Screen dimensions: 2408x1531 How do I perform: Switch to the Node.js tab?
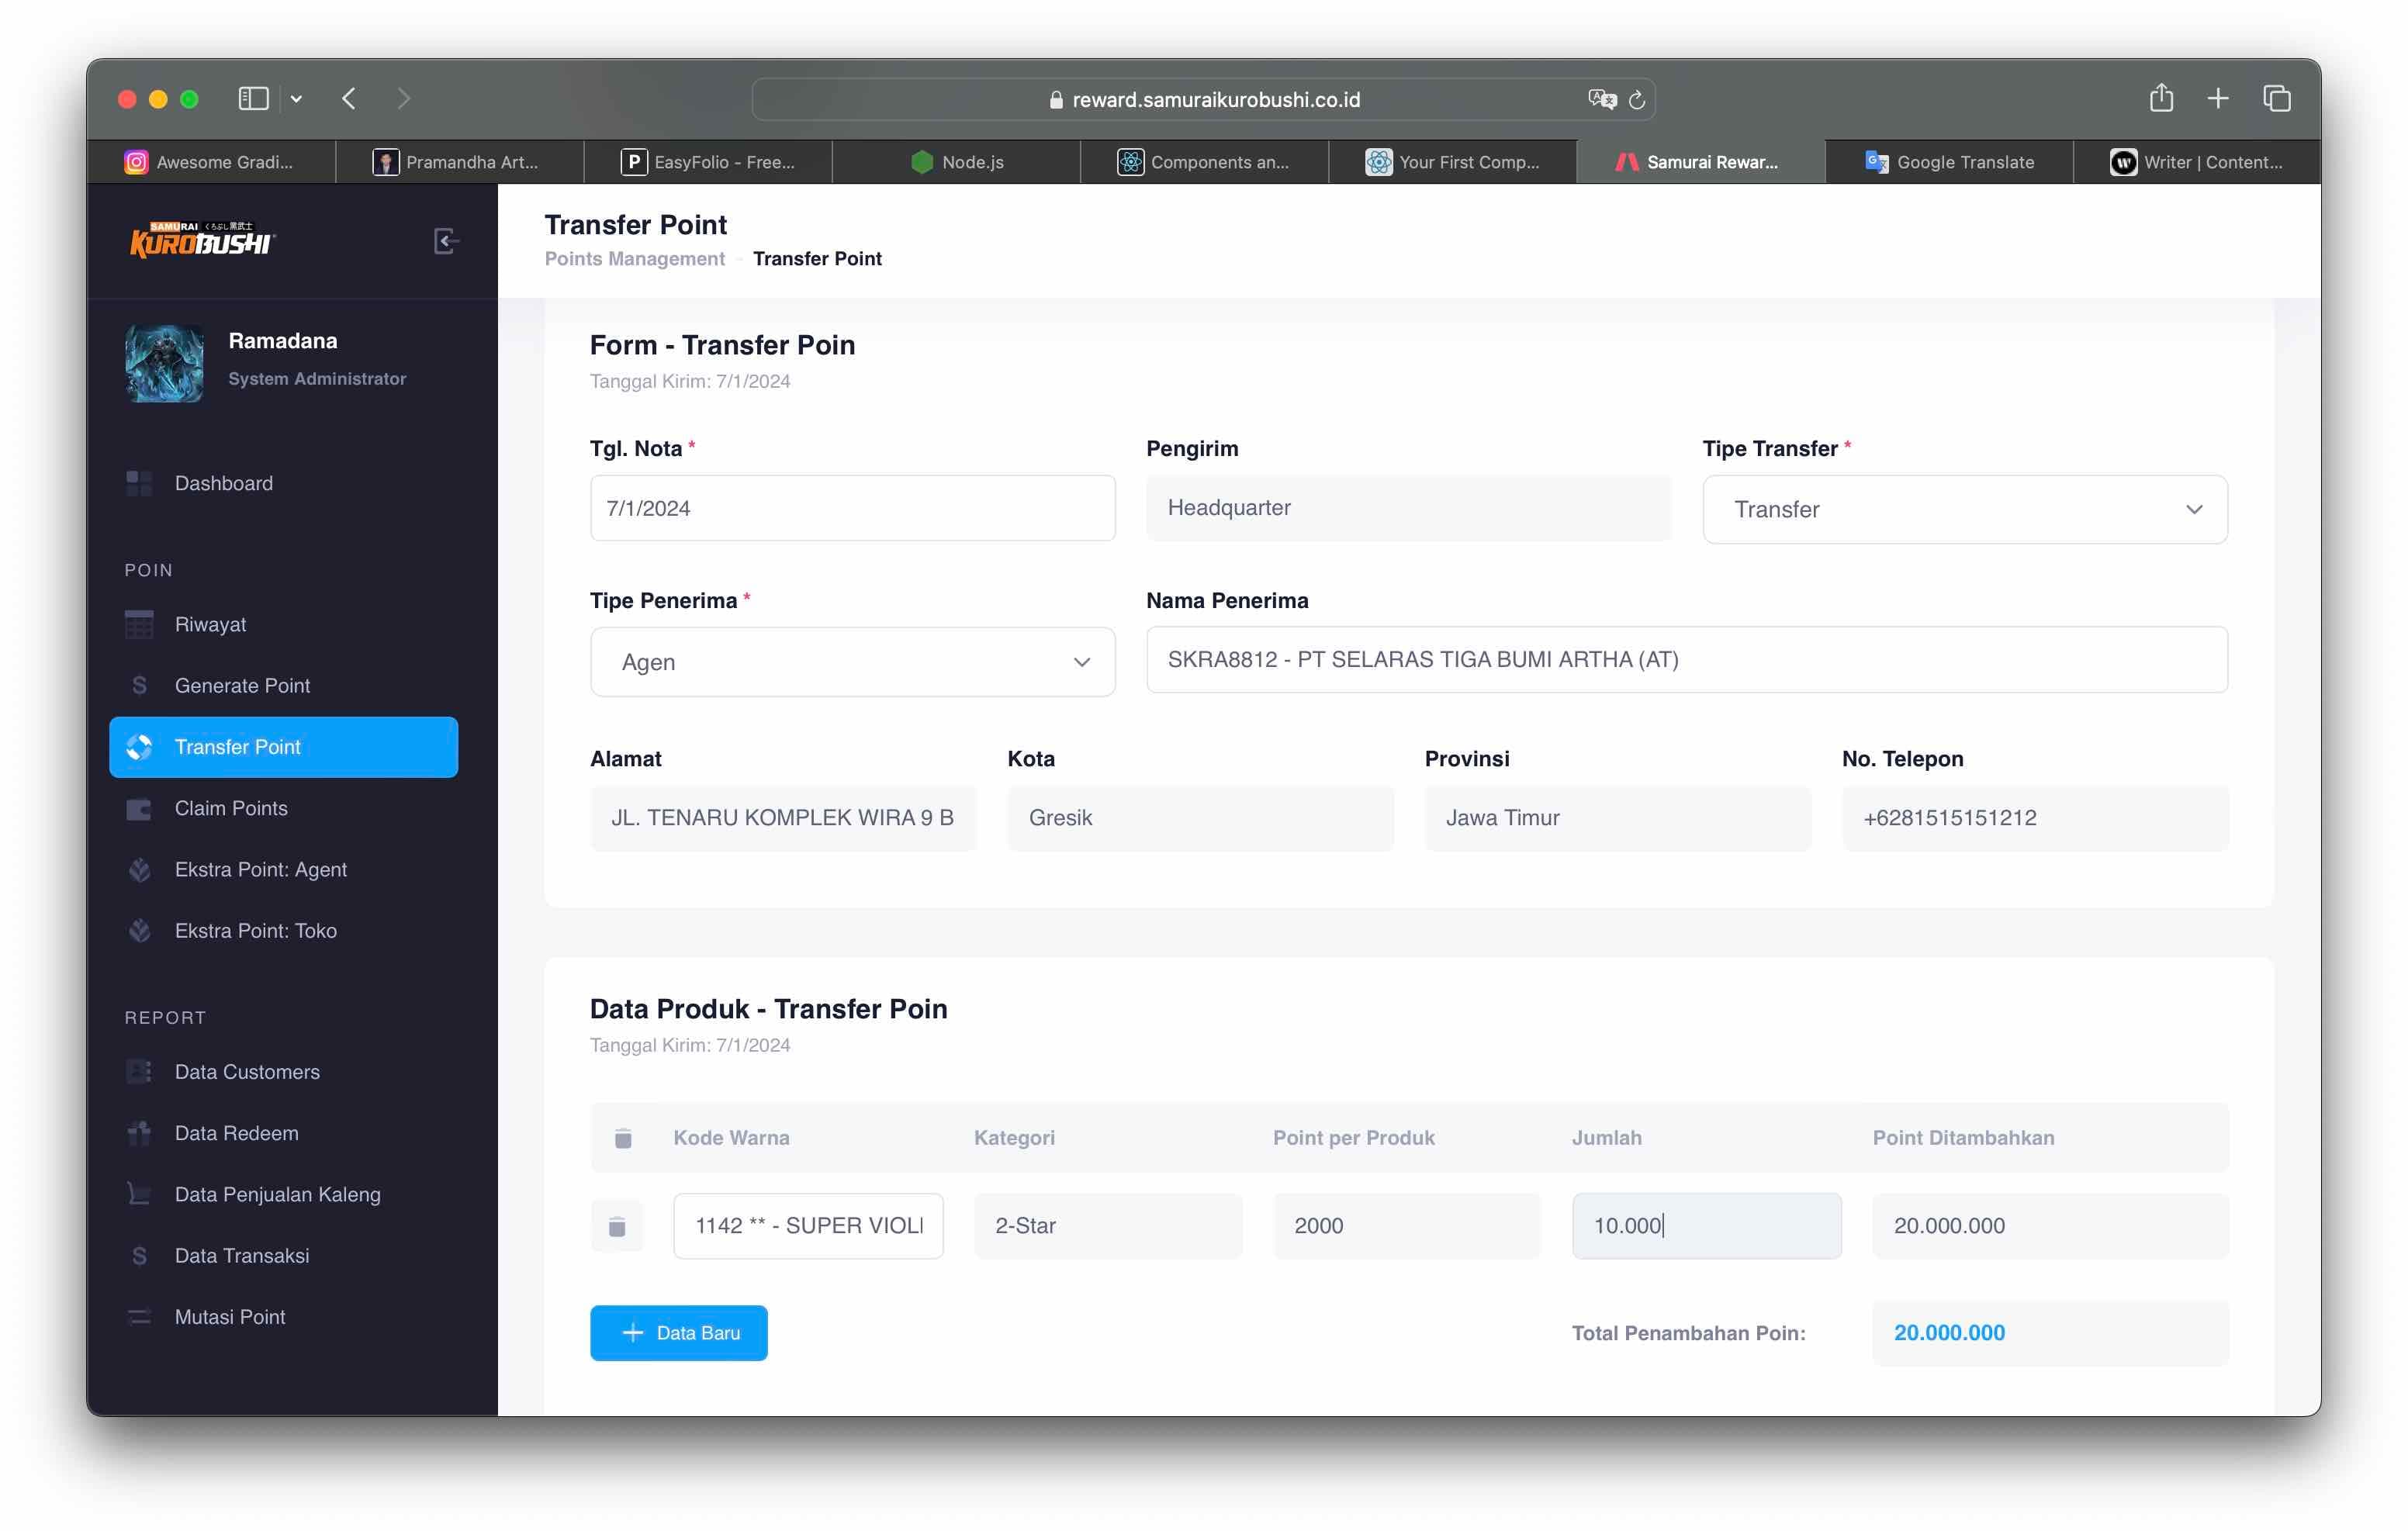click(x=956, y=162)
